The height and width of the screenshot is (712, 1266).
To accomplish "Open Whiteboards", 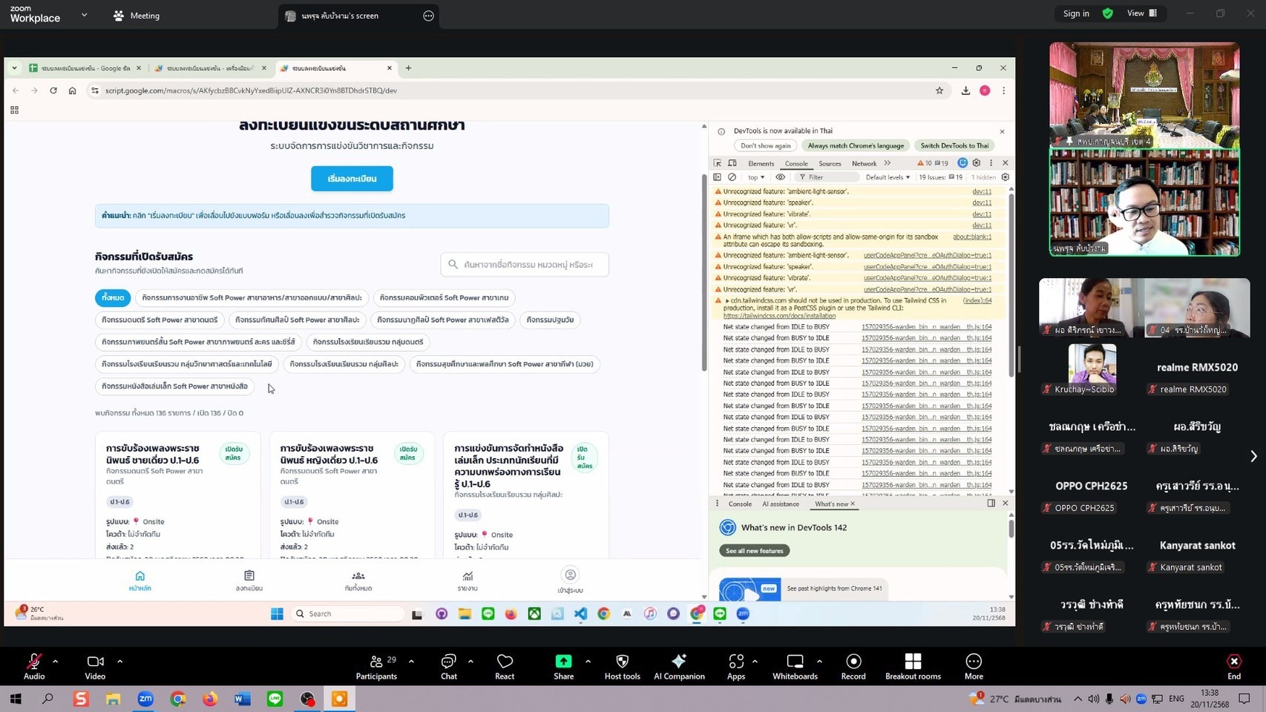I will (x=795, y=662).
